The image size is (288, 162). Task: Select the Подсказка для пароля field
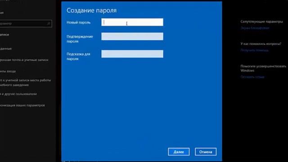point(132,54)
